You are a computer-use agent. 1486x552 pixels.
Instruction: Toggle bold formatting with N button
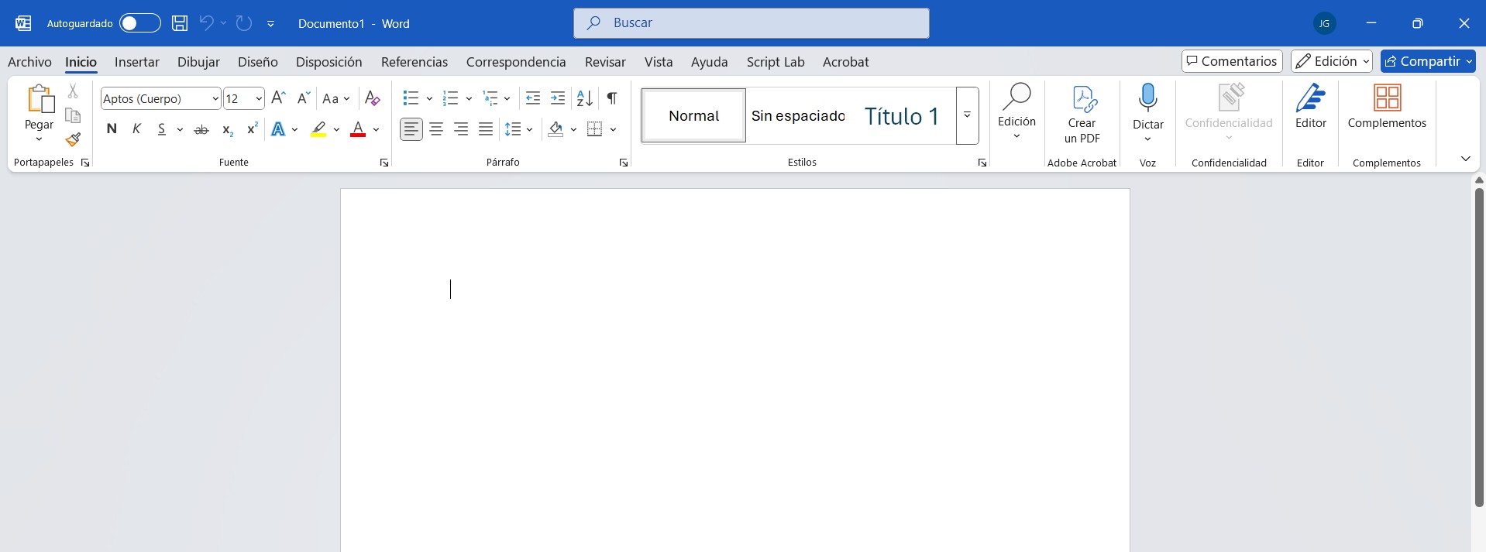112,129
